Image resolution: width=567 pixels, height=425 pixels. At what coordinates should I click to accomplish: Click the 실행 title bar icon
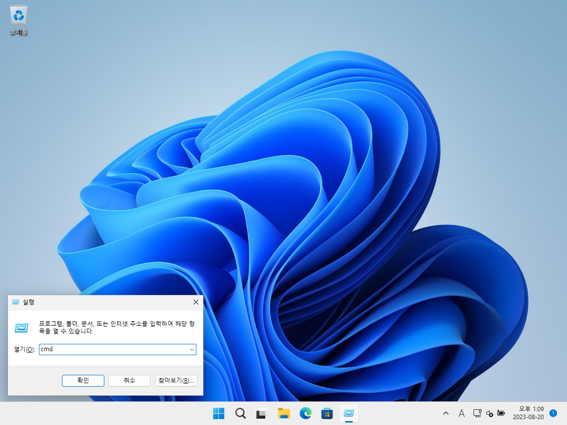(x=16, y=302)
